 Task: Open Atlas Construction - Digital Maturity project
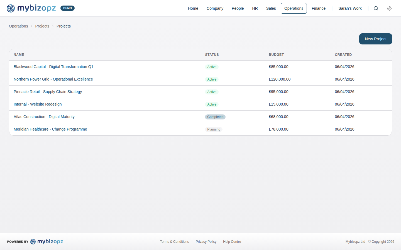click(x=44, y=117)
